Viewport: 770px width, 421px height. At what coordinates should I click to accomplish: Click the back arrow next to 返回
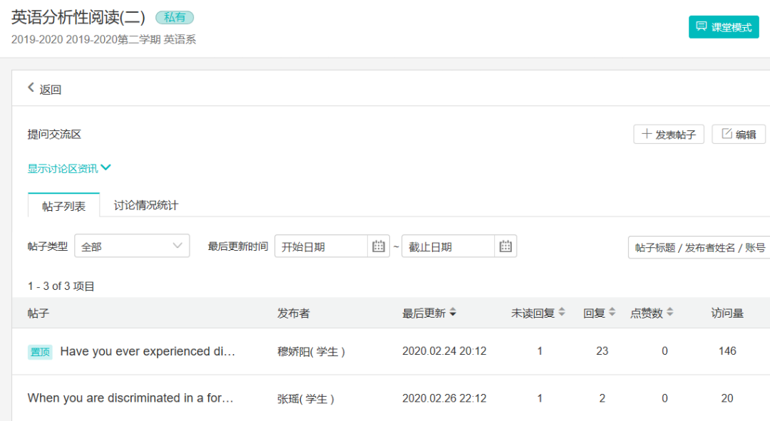(x=31, y=88)
